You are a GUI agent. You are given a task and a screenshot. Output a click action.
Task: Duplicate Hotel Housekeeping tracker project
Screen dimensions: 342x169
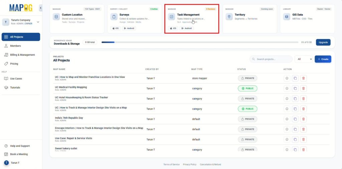[295, 99]
